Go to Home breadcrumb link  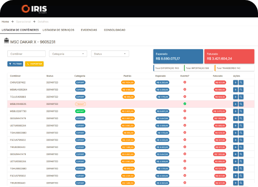(5, 22)
